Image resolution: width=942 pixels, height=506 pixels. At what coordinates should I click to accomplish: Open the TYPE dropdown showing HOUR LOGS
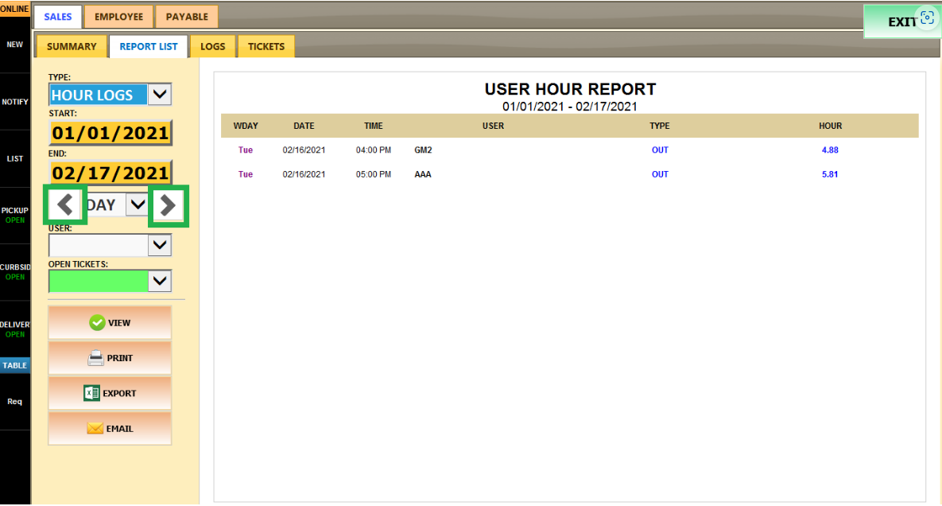click(160, 95)
